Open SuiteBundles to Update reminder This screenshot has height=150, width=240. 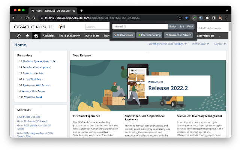[x=36, y=67]
